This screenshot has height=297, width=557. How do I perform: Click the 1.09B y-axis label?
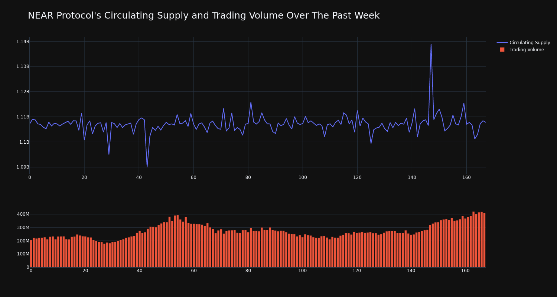pos(23,167)
